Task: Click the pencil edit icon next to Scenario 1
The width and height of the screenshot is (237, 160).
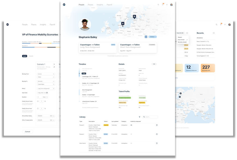Action: [54, 67]
